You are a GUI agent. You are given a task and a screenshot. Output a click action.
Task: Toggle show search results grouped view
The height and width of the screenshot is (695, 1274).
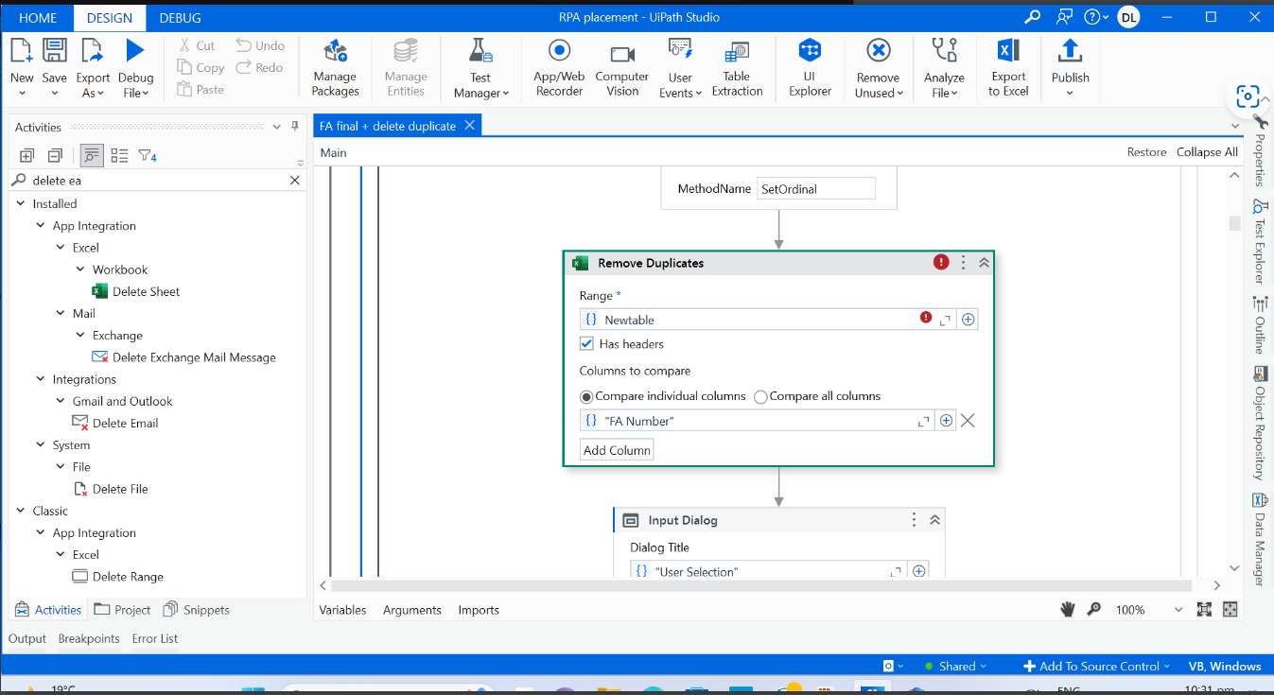point(92,156)
